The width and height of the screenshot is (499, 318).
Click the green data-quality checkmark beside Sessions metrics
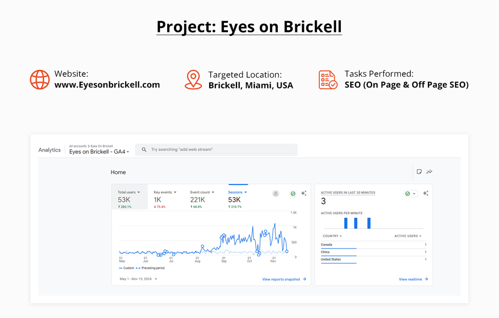click(x=293, y=193)
